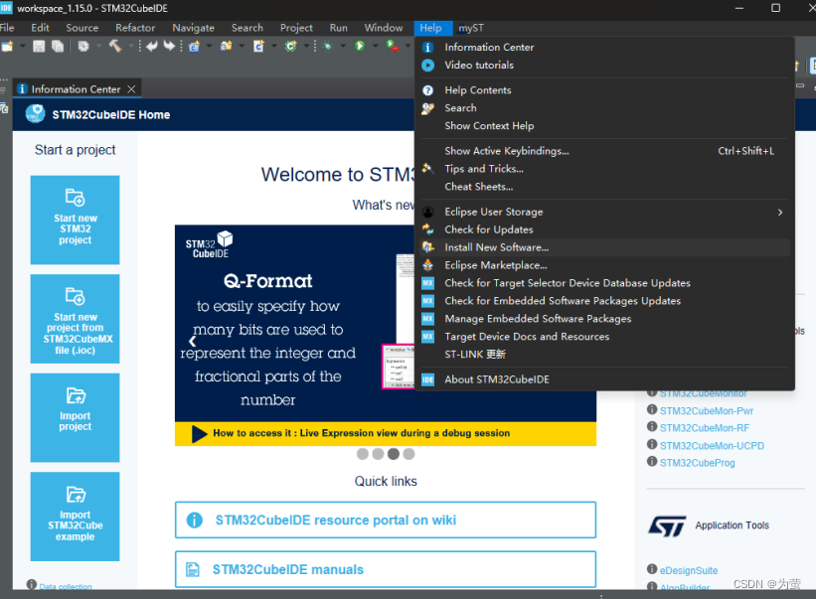Open STM32CubeIDE resource portal on wiki
The width and height of the screenshot is (816, 599).
[x=386, y=520]
